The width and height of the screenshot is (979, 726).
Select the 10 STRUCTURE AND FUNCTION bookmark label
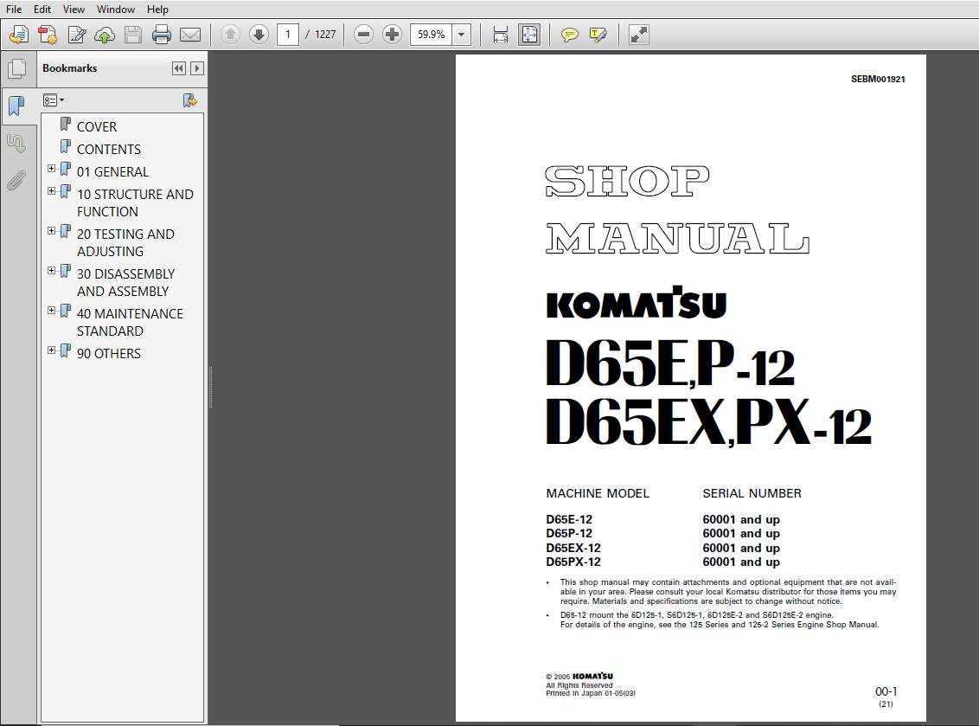(135, 203)
